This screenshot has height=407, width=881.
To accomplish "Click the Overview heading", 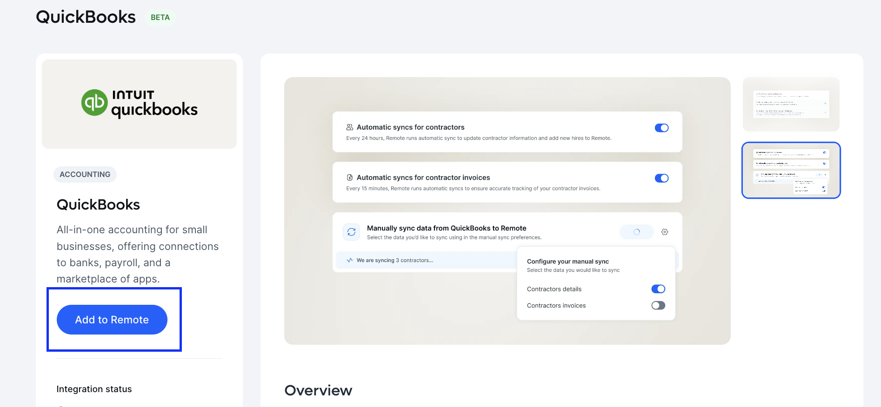I will [318, 390].
